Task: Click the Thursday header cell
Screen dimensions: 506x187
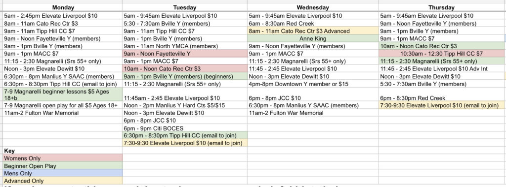Action: click(x=441, y=8)
